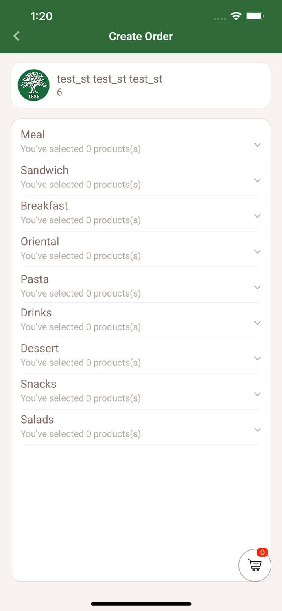Image resolution: width=282 pixels, height=611 pixels.
Task: Expand the Meal category chevron
Action: [257, 145]
